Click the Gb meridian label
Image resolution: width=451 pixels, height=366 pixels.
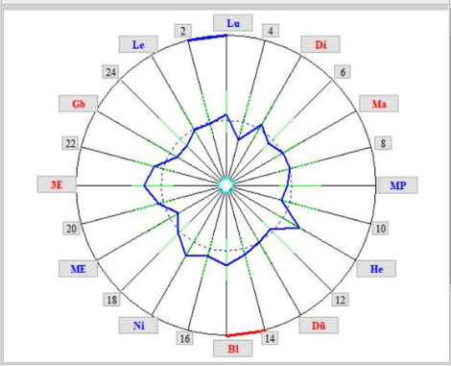coord(78,104)
